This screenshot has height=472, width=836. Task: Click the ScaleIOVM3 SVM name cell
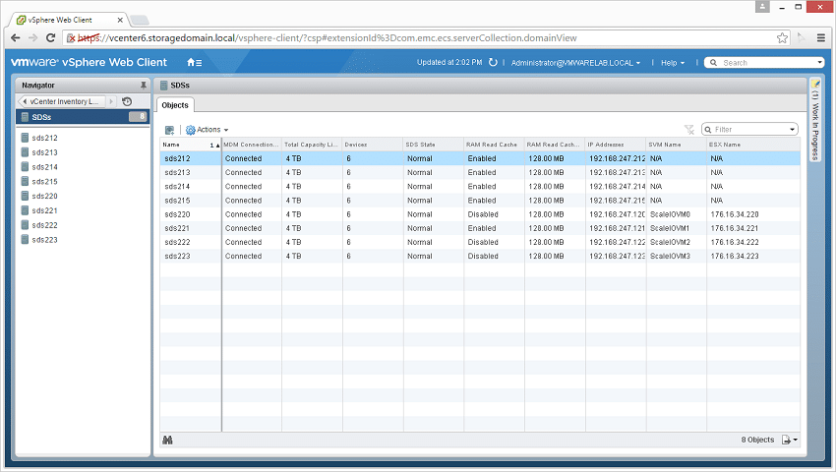point(670,256)
